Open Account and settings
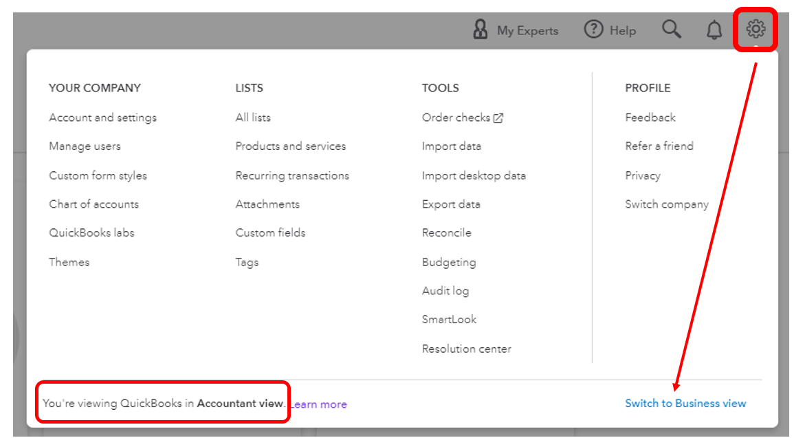Screen dimensions: 794x438 click(x=102, y=118)
